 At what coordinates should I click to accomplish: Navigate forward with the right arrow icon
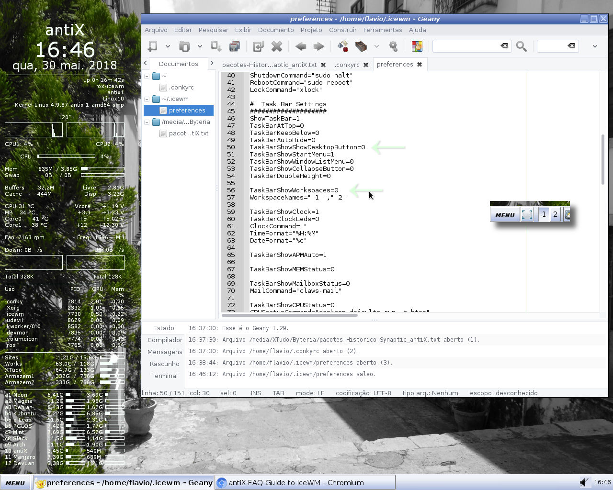click(x=318, y=46)
